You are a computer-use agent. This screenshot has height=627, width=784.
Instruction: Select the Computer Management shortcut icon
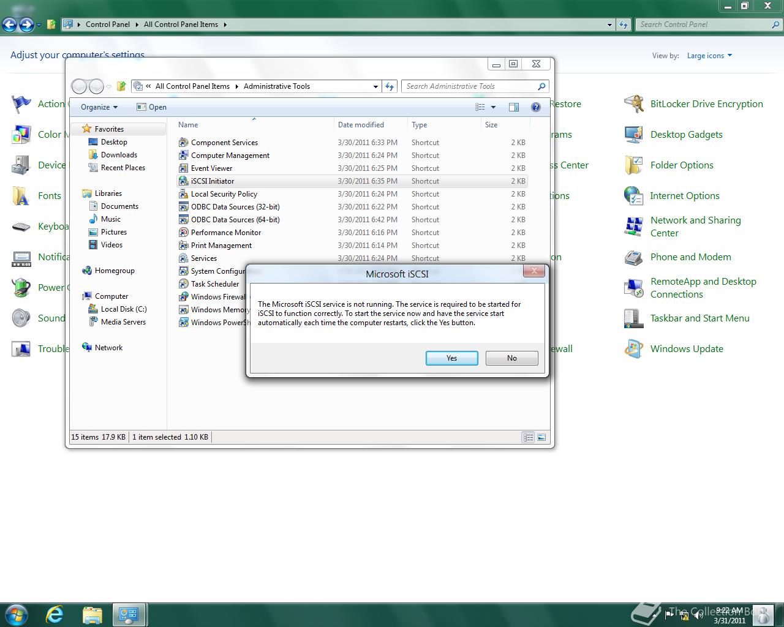[x=183, y=155]
